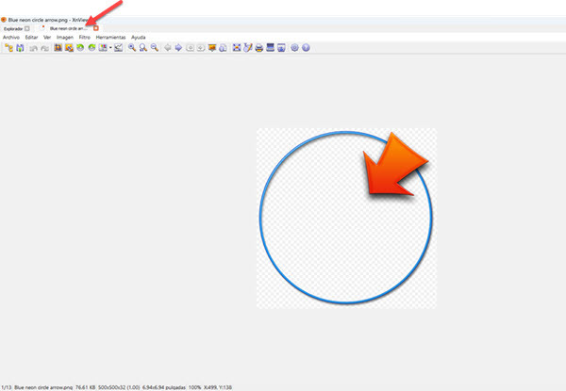This screenshot has width=566, height=391.
Task: Start the slideshow projector screen icon
Action: 212,47
